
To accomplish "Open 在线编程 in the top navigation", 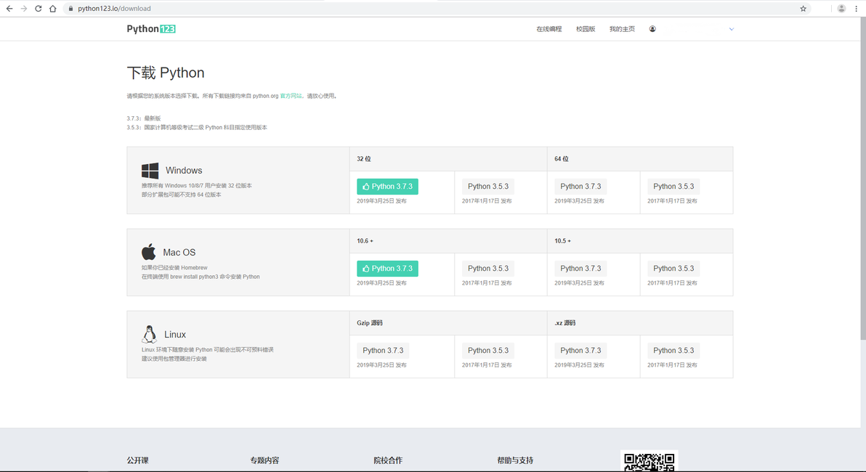I will click(x=549, y=29).
